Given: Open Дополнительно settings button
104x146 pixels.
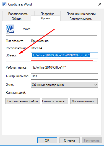Looking at the screenshot, I should pos(84,101).
